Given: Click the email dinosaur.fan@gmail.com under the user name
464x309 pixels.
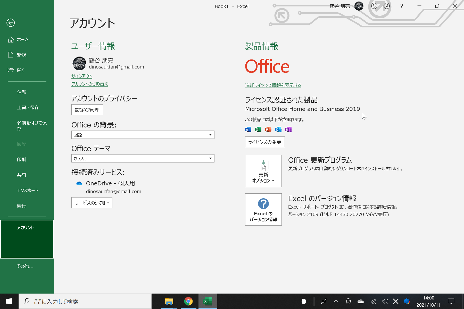Looking at the screenshot, I should click(x=117, y=67).
